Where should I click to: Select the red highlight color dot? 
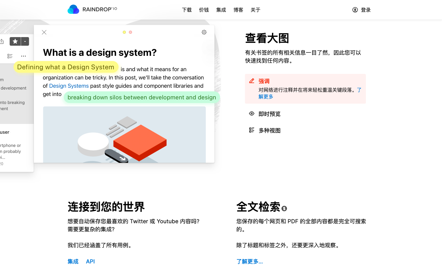pyautogui.click(x=130, y=32)
